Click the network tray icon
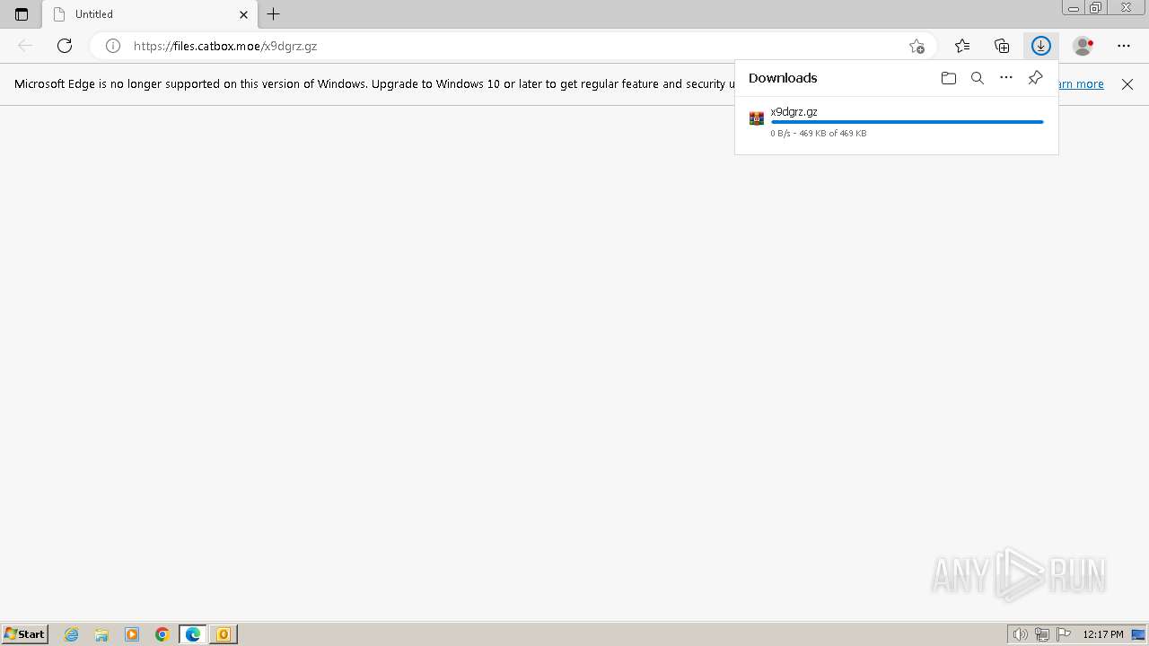Viewport: 1149px width, 646px height. [1042, 634]
